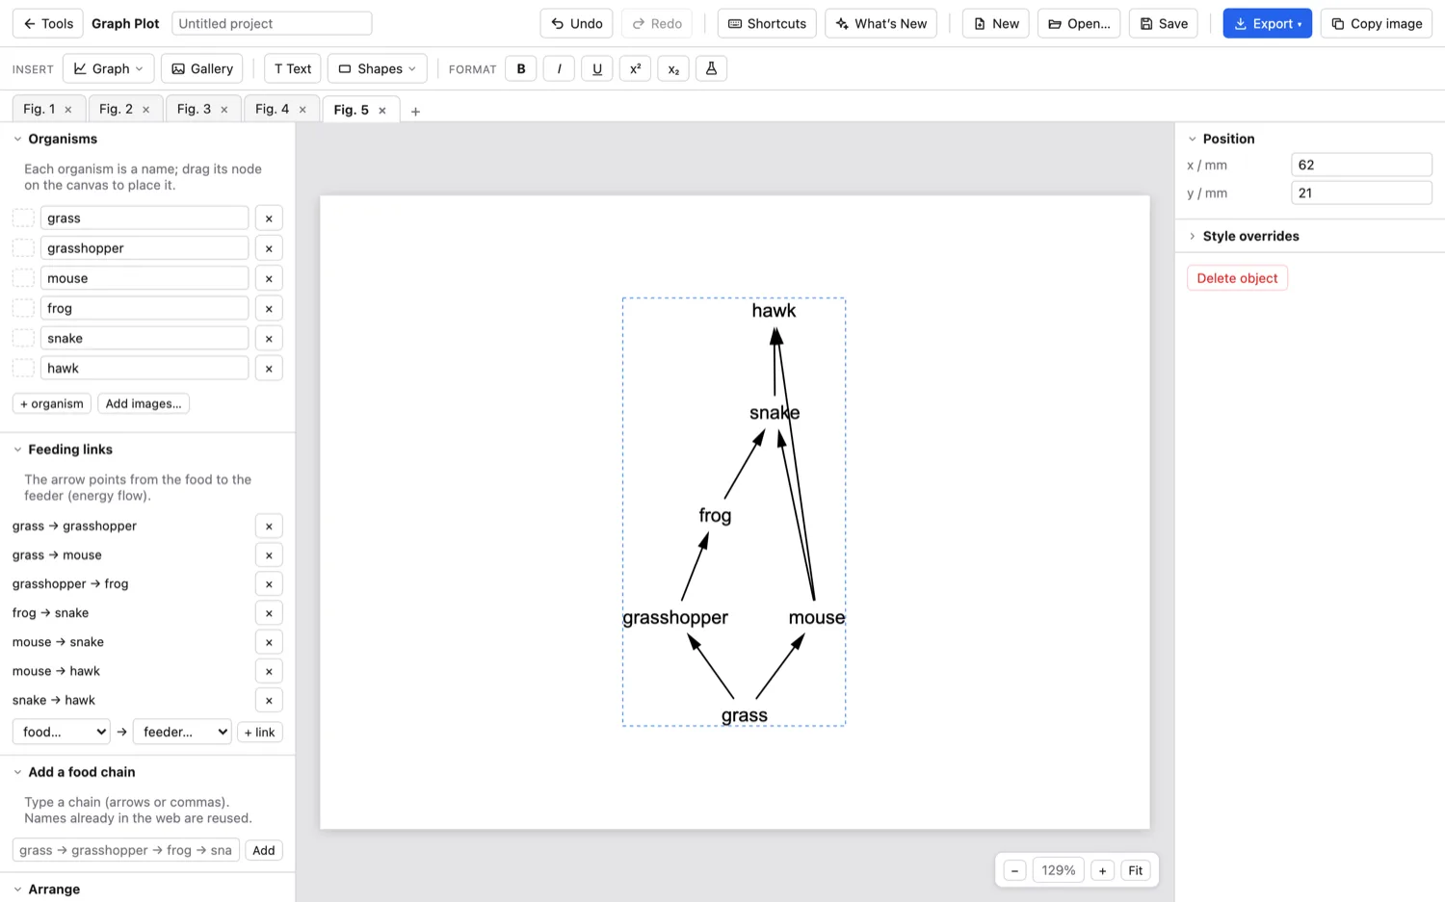Open the feeder... dropdown
The image size is (1445, 902).
pos(182,732)
